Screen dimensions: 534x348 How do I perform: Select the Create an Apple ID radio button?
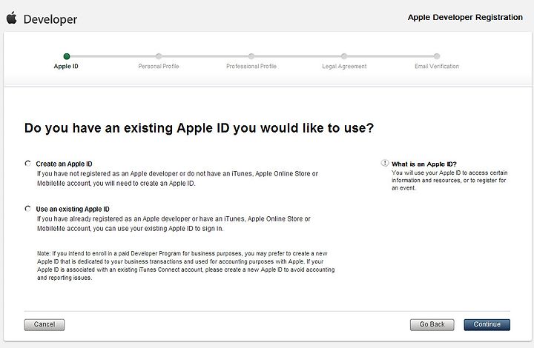[x=28, y=164]
